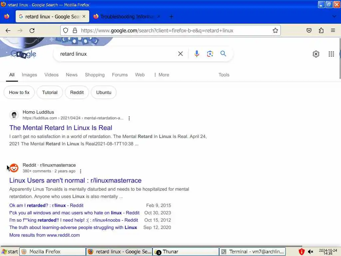Viewport: 341px width, 256px height.
Task: Open the start menu in the taskbar
Action: click(x=10, y=252)
